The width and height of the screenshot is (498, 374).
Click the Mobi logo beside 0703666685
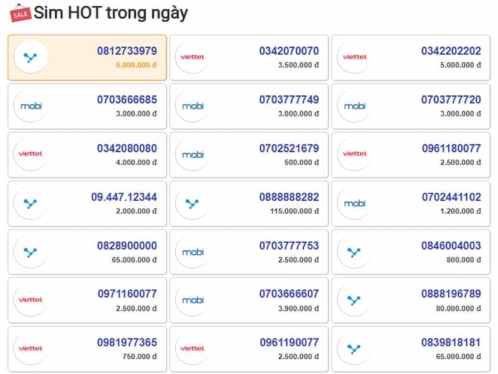coord(31,106)
